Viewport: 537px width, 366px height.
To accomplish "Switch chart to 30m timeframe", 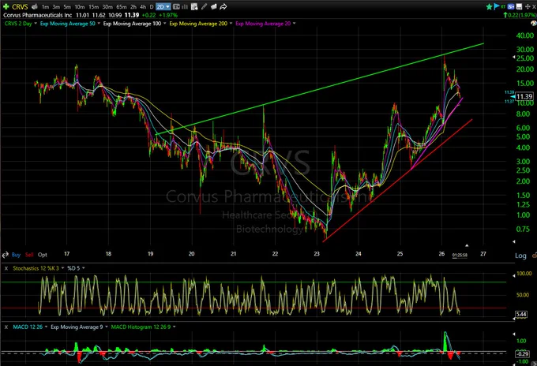I will 107,7.
